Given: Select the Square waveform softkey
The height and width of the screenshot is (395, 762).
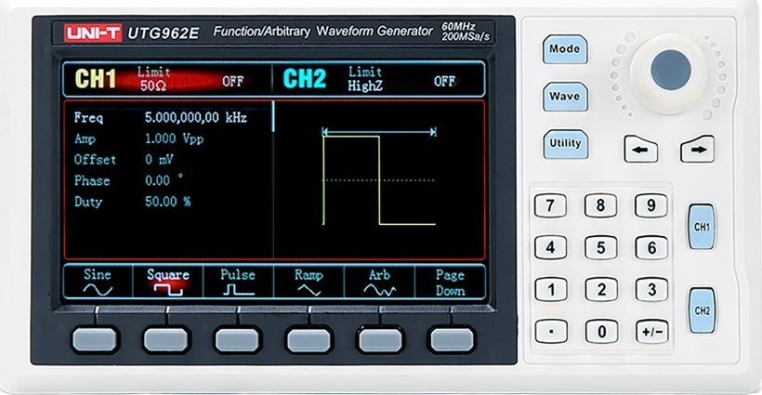Looking at the screenshot, I should (167, 283).
